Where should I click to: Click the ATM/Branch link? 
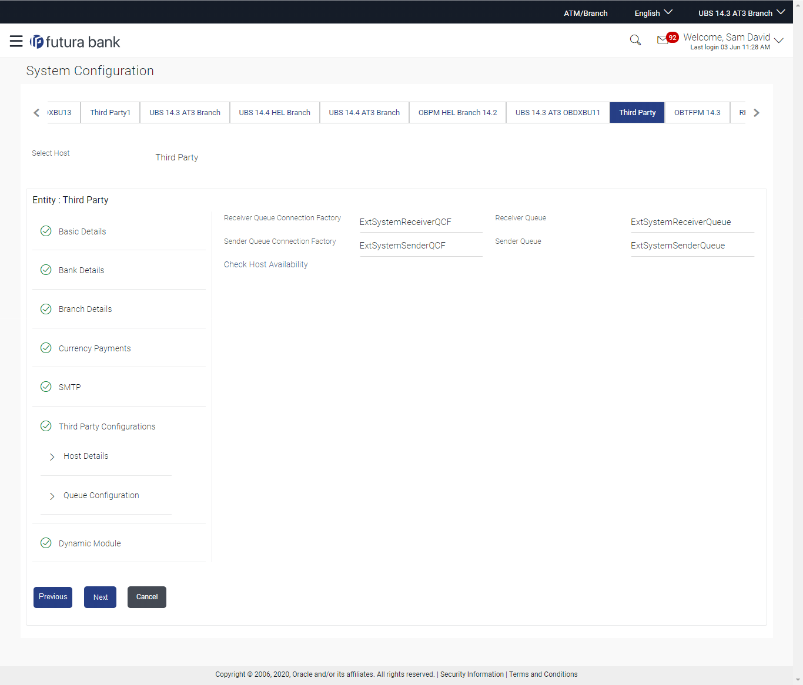tap(585, 13)
